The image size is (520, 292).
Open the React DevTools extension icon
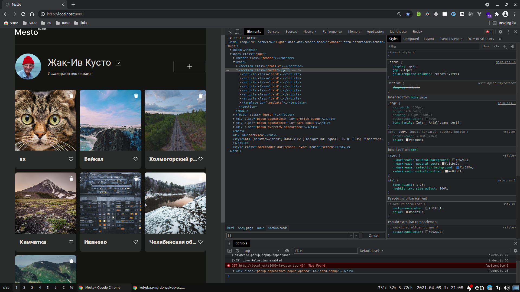tap(436, 14)
